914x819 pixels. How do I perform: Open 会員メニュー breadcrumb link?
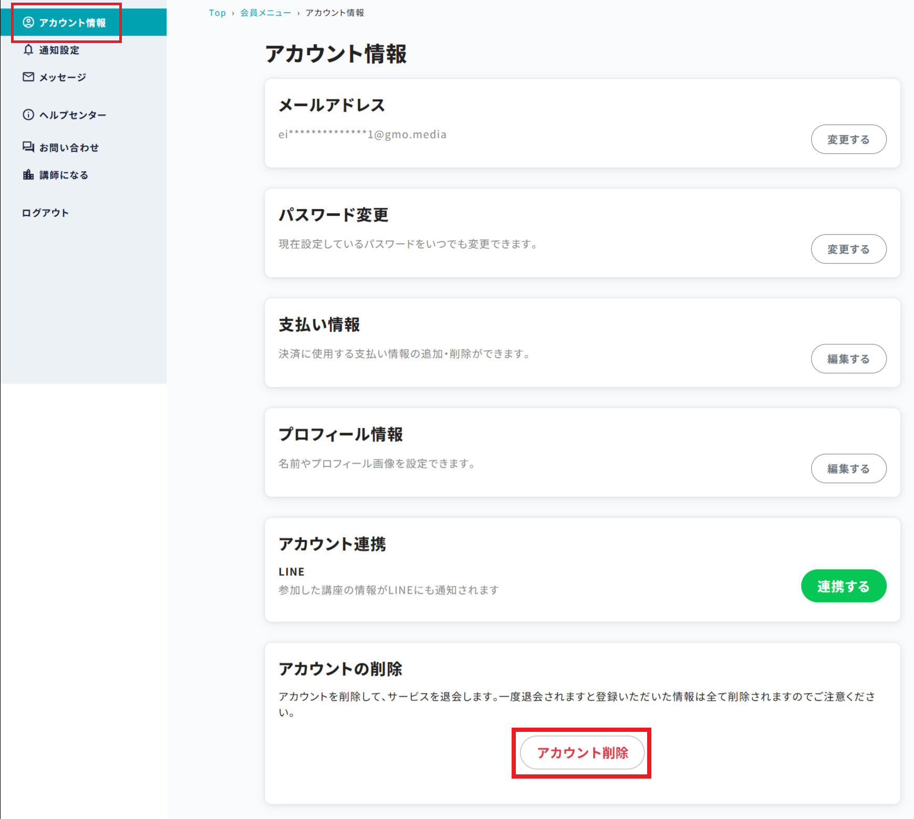[x=265, y=13]
